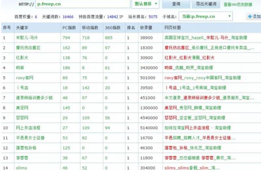The width and height of the screenshot is (261, 170).
Task: Click the 排名 column header
Action: coord(131,28)
